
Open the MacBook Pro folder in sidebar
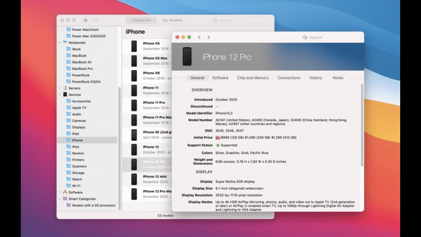(x=82, y=69)
